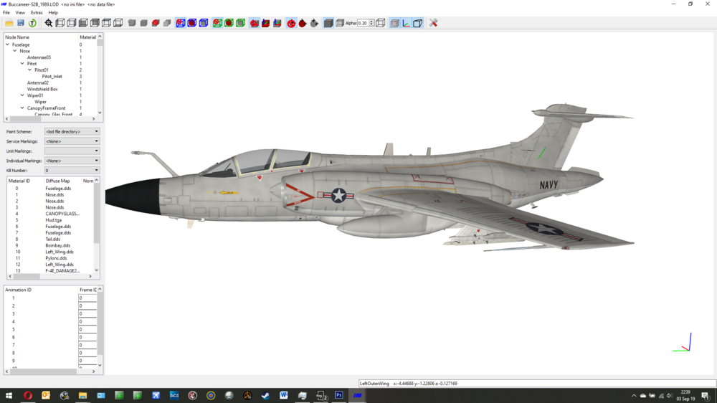Open the View menu
The width and height of the screenshot is (717, 403).
pyautogui.click(x=20, y=13)
